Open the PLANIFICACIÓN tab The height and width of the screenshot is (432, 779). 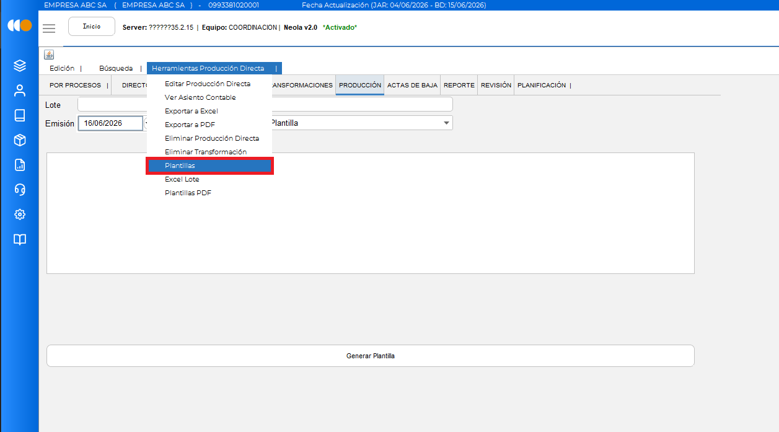(542, 86)
